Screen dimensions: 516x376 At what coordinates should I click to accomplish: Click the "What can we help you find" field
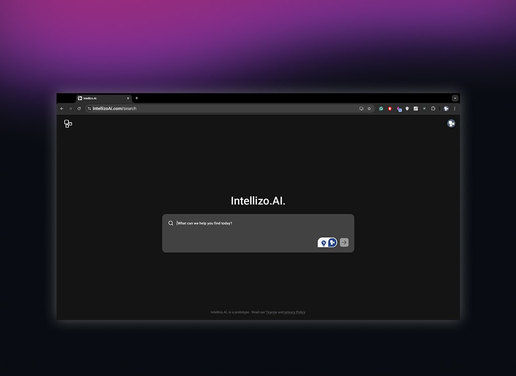pyautogui.click(x=252, y=223)
